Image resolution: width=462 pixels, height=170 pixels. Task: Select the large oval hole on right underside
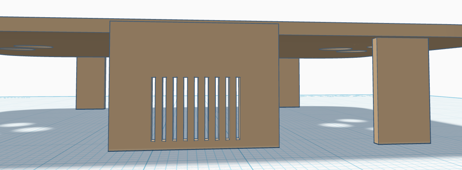click(336, 49)
